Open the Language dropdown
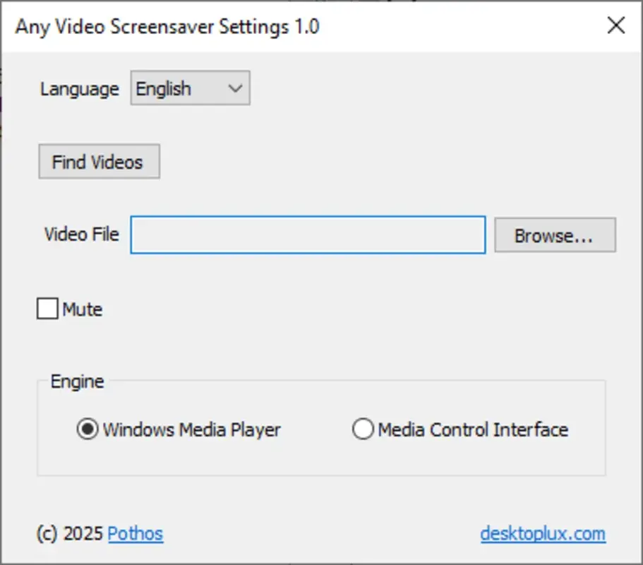The width and height of the screenshot is (643, 565). [188, 88]
